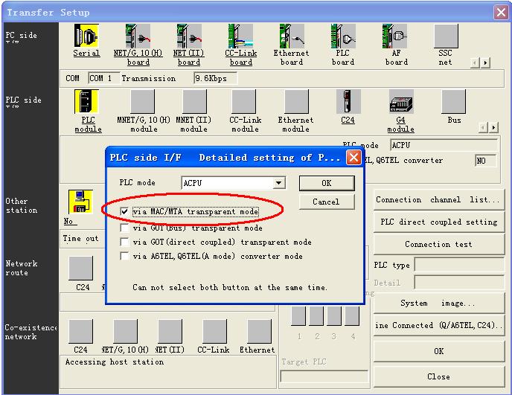
Task: Select the PLC module icon
Action: 87,102
